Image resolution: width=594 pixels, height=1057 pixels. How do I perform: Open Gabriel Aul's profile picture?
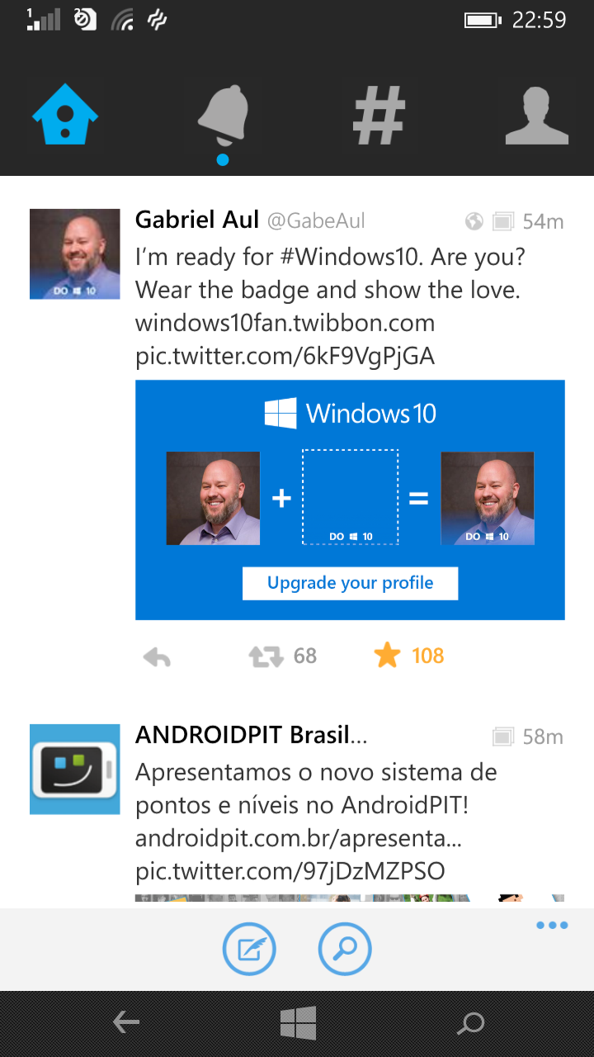pos(75,254)
